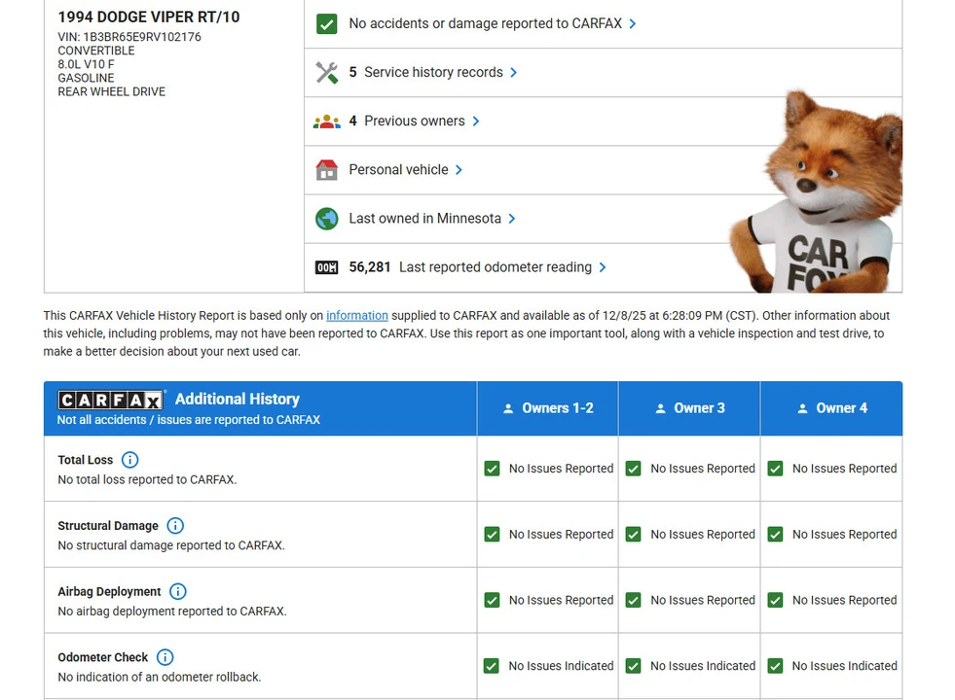Click Odometer Check checkmark under Owner 3

click(x=634, y=666)
